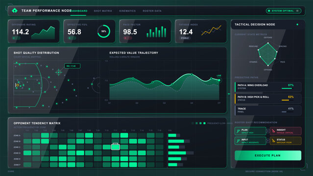Select the Plan Impact High card
The image size is (313, 176).
pos(250,131)
